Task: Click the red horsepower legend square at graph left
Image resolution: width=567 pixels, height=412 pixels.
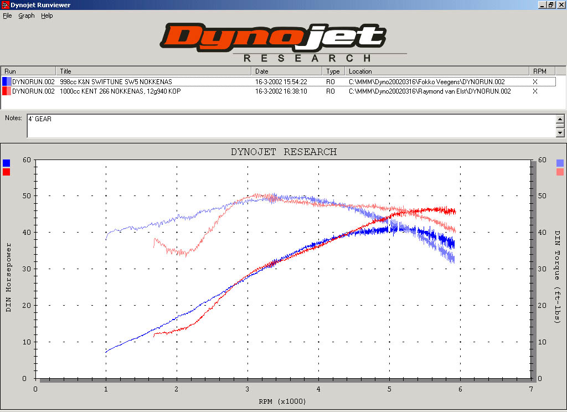Action: click(6, 172)
